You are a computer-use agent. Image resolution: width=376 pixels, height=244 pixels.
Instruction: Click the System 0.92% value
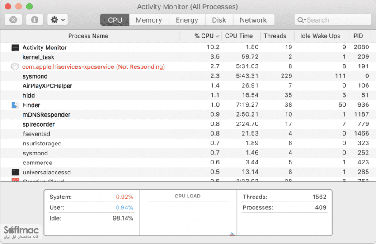pos(124,197)
